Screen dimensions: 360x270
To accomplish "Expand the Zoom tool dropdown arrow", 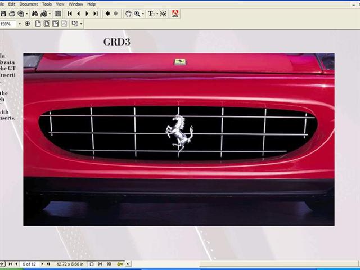I will (143, 13).
